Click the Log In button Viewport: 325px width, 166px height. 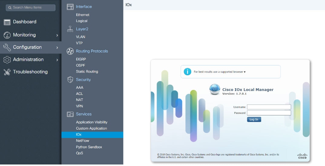click(254, 120)
